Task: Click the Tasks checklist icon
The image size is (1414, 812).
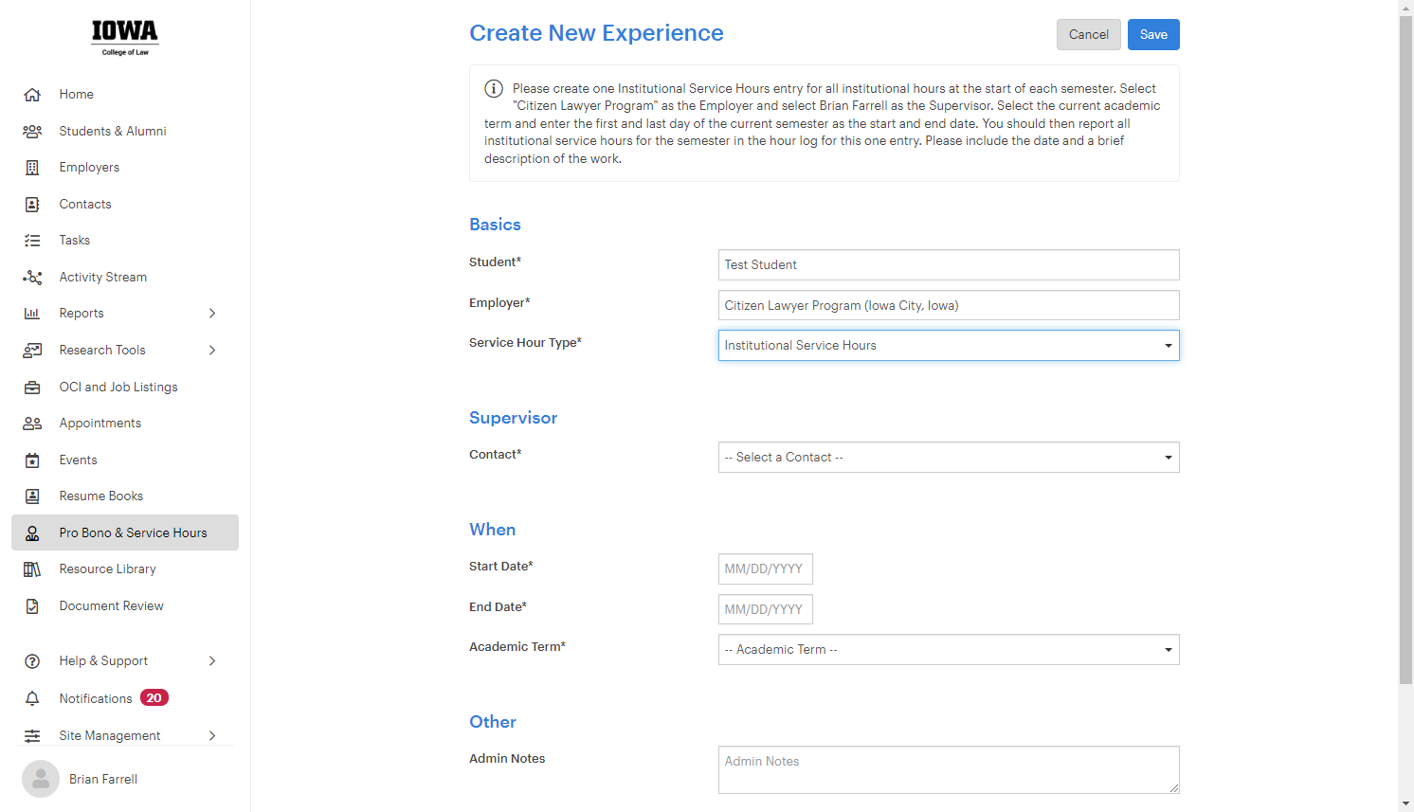Action: click(x=32, y=241)
